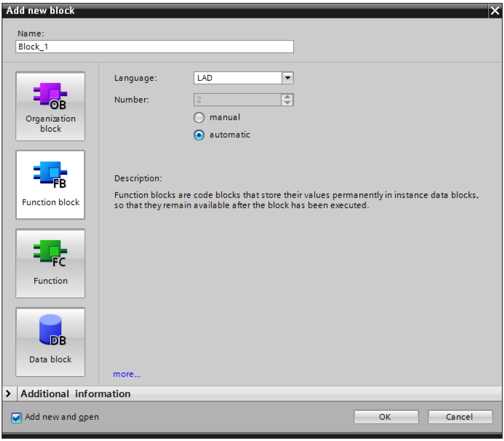Confirm with the OK button
This screenshot has height=441, width=504.
(385, 417)
